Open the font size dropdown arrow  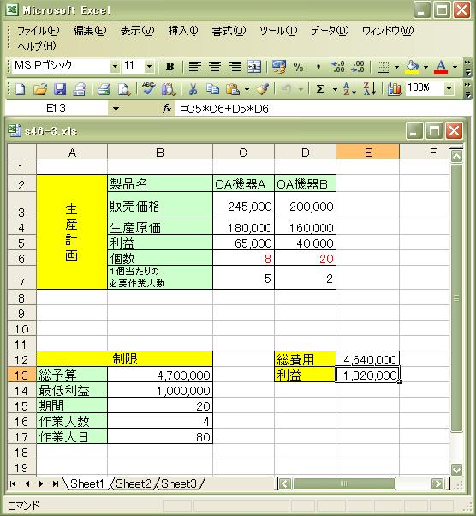tap(149, 67)
